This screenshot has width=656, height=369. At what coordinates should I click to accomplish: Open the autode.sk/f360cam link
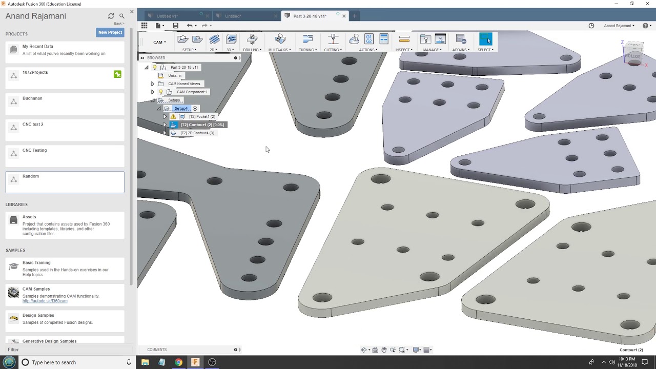(x=45, y=301)
